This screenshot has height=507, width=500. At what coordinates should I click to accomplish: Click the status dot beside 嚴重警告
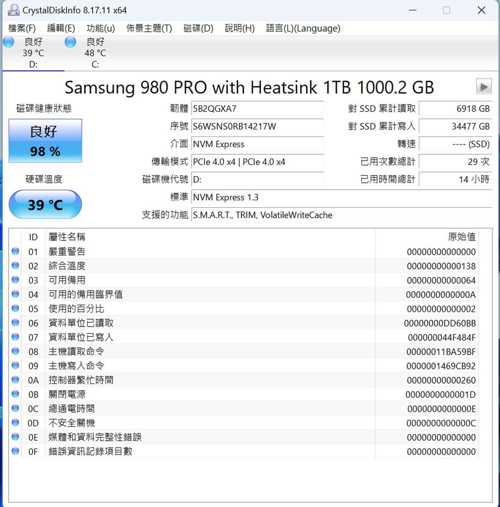[15, 251]
